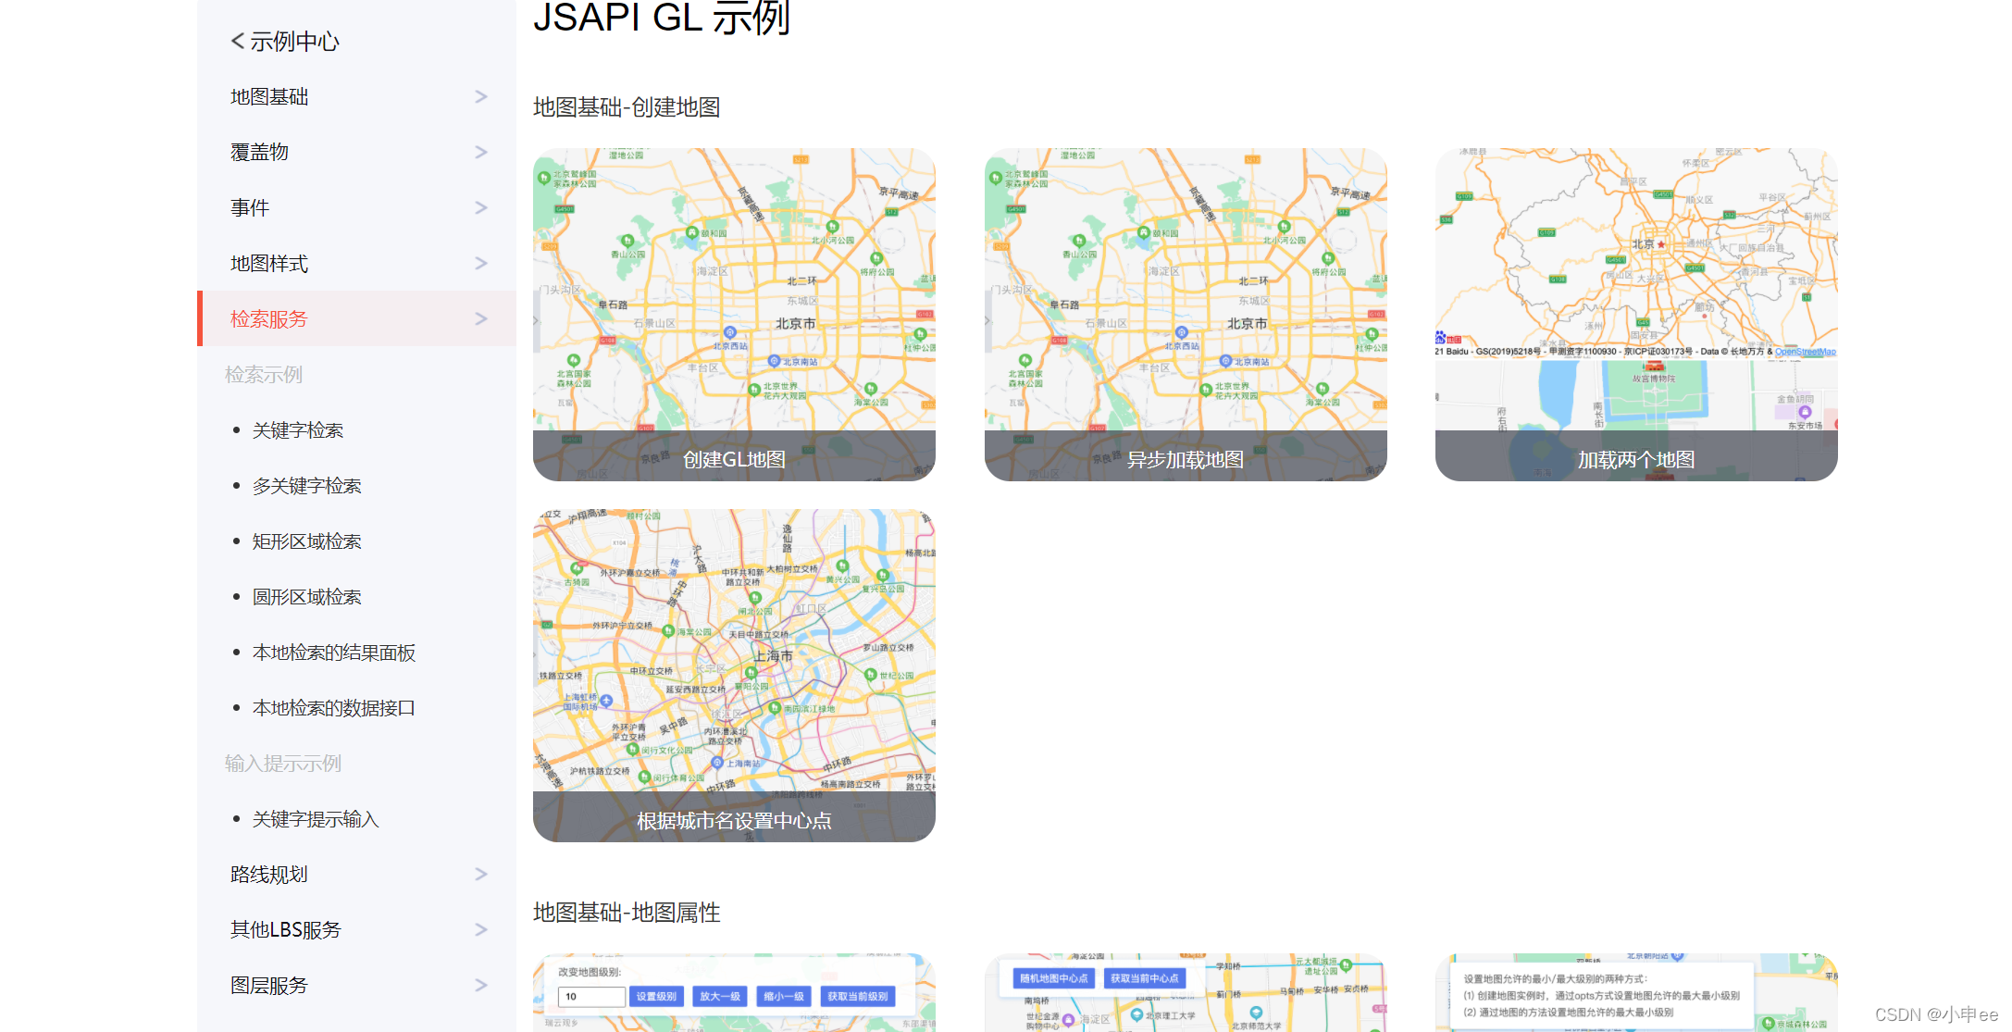Open 根据城市名设置中心点 Shanghai map card
The width and height of the screenshot is (2012, 1032).
(x=734, y=676)
